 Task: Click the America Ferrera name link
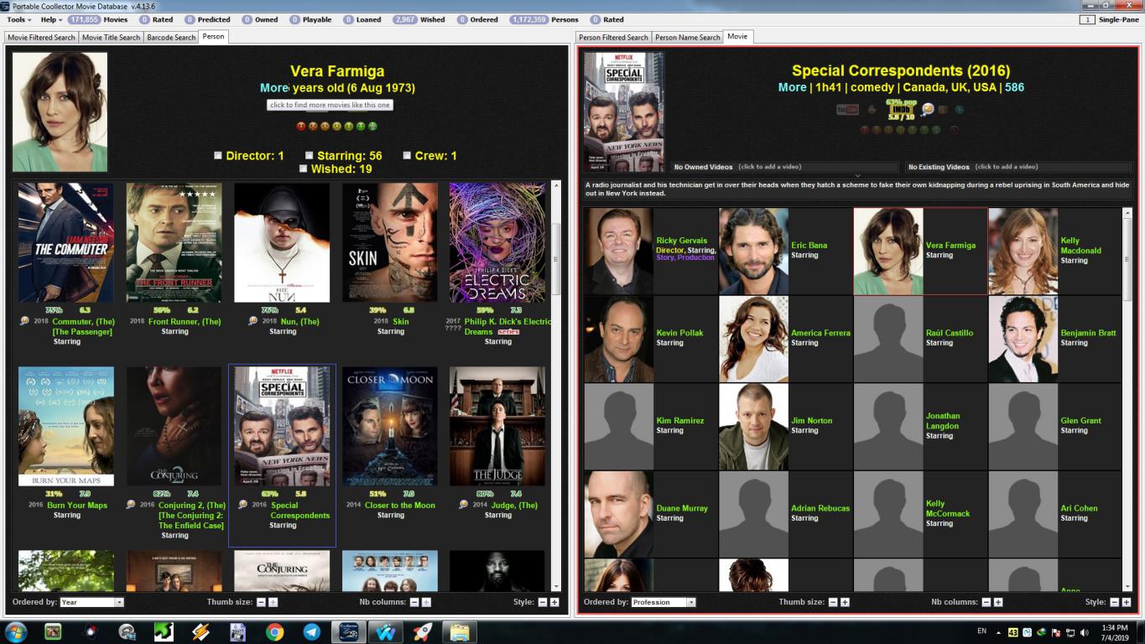pos(820,333)
